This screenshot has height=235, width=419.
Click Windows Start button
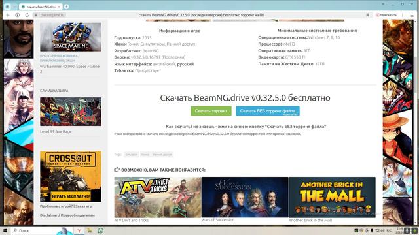click(x=5, y=230)
